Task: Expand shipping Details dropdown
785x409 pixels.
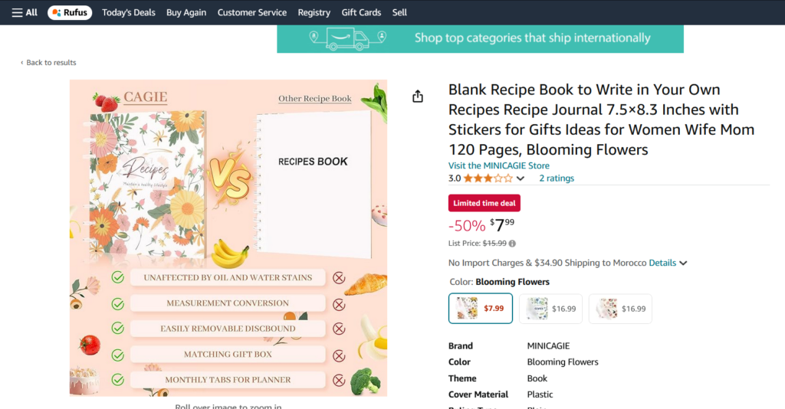Action: (x=668, y=263)
